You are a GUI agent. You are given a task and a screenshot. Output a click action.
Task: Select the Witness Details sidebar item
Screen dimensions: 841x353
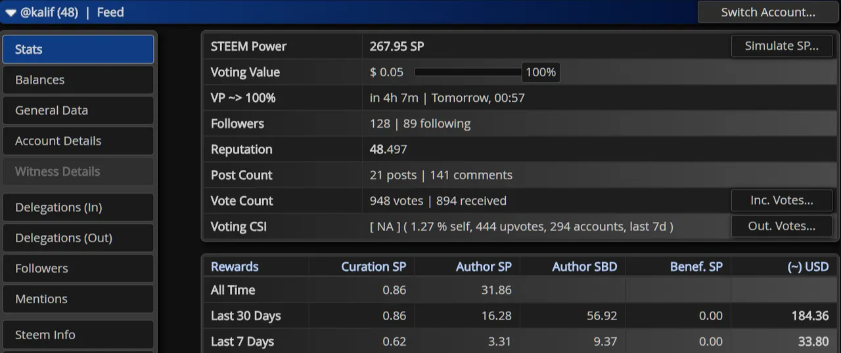click(x=78, y=171)
